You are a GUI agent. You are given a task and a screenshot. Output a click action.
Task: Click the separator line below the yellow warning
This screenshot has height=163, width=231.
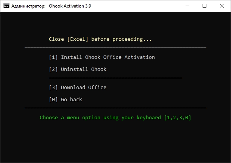[115, 48]
